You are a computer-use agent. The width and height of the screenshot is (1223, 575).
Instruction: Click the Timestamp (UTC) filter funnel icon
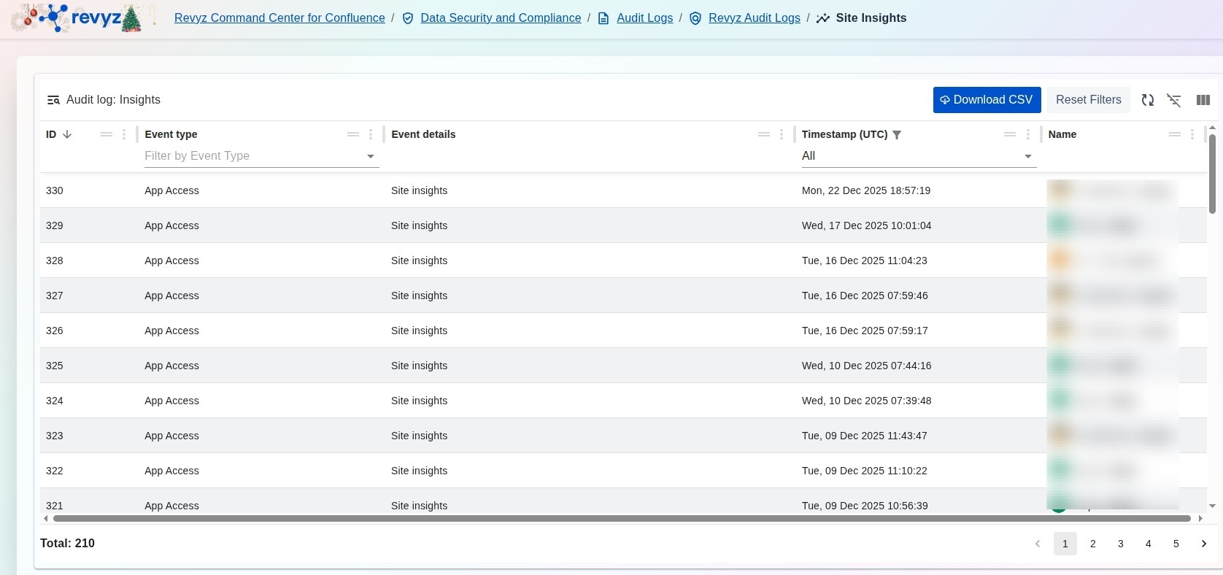click(x=897, y=135)
